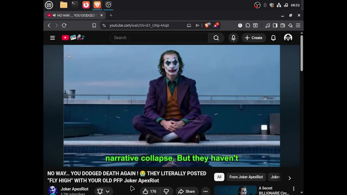
Task: Close the NO WAY YouTube tab
Action: (x=101, y=15)
